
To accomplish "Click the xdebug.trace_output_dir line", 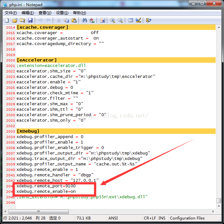I will click(x=79, y=159).
